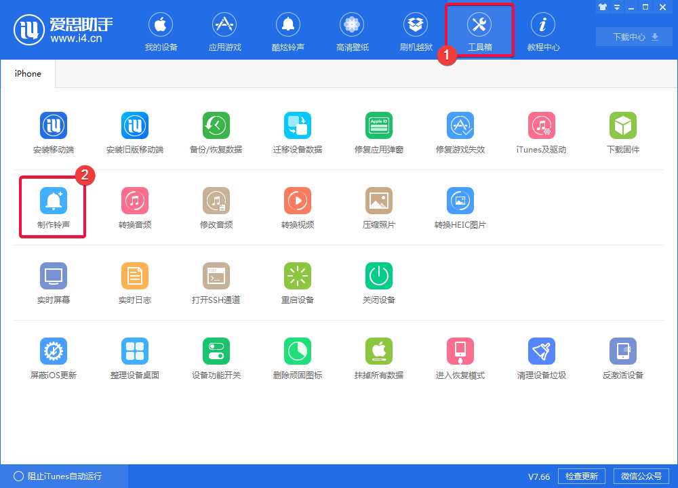The width and height of the screenshot is (678, 488).
Task: Open the 下载中心 download center
Action: pos(635,37)
